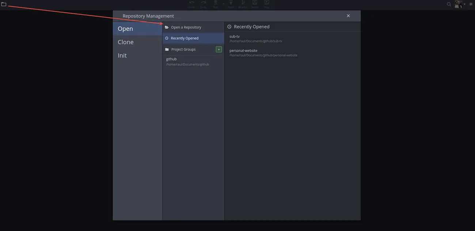475x231 pixels.
Task: Click the path /home/raul/Documents/github/sub-tv
Action: point(256,41)
